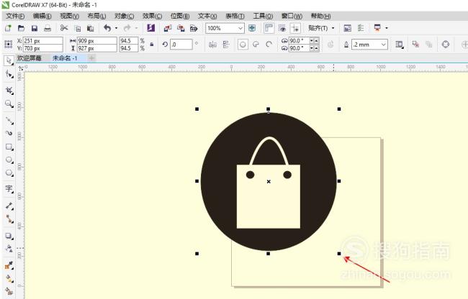
Task: Select the Ellipse tool in toolbox
Action: coord(9,160)
